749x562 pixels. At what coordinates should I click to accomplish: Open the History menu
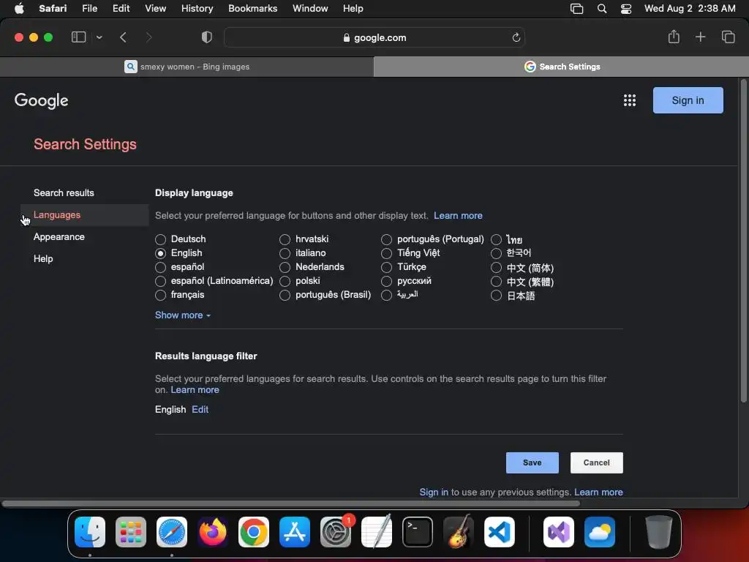click(197, 9)
